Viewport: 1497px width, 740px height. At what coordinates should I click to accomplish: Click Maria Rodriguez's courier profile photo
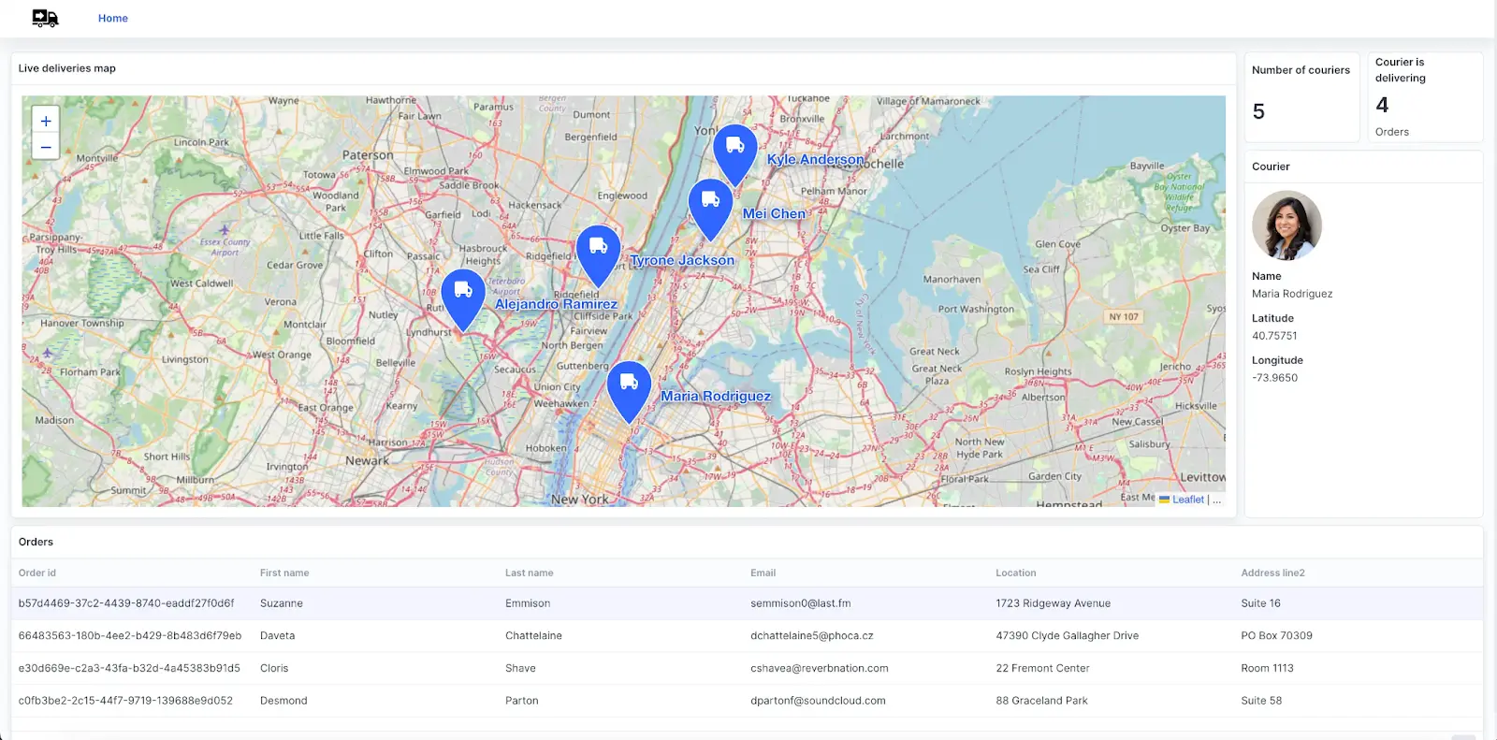(1286, 225)
